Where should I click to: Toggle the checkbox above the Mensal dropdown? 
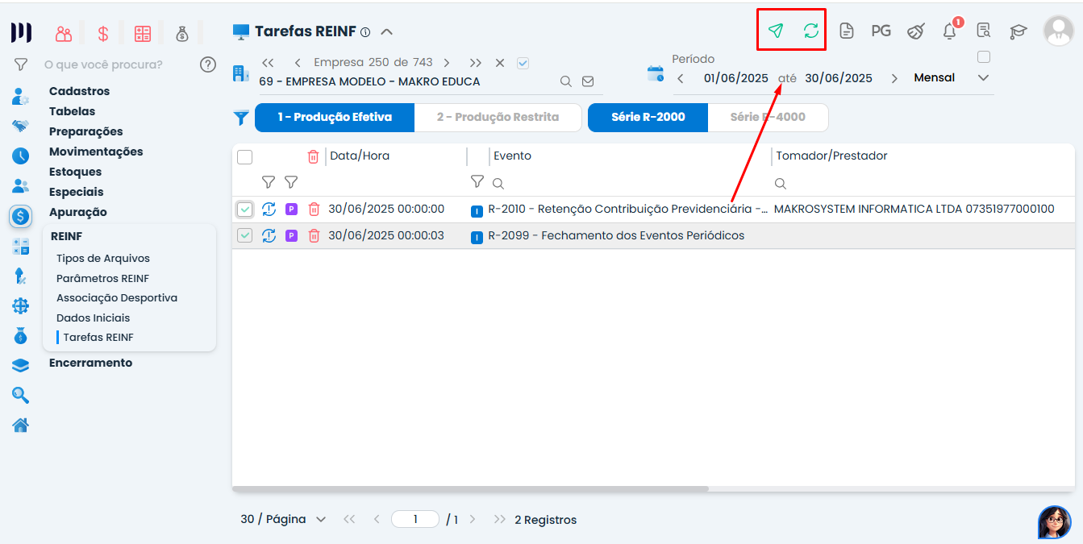983,57
